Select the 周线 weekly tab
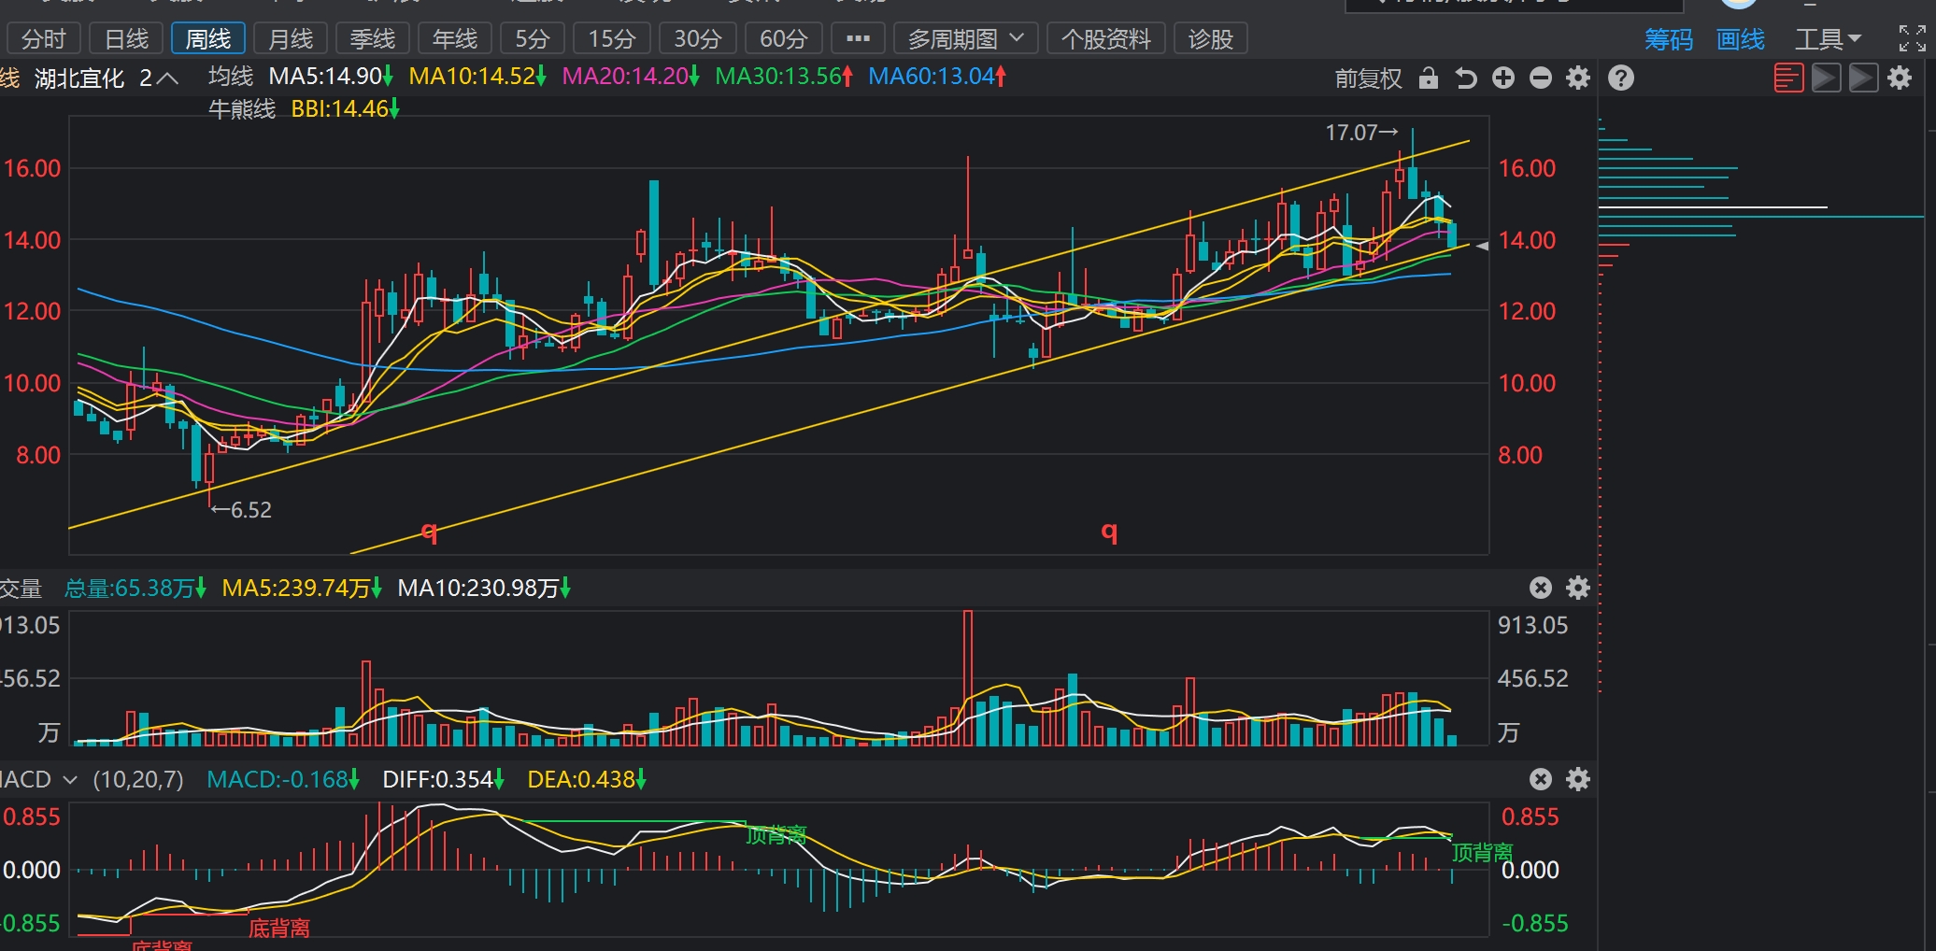The width and height of the screenshot is (1936, 951). [208, 38]
